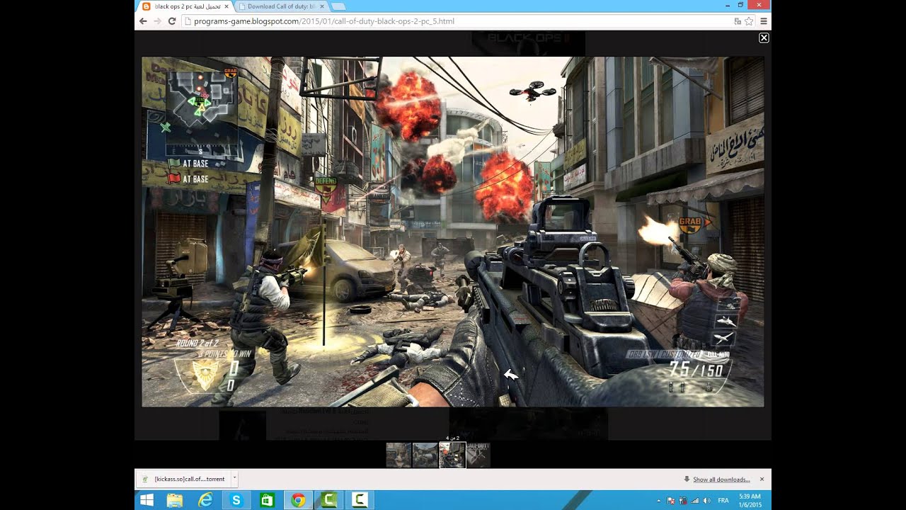The height and width of the screenshot is (510, 906).
Task: Click the large Black Ops gameplay image
Action: click(x=453, y=232)
